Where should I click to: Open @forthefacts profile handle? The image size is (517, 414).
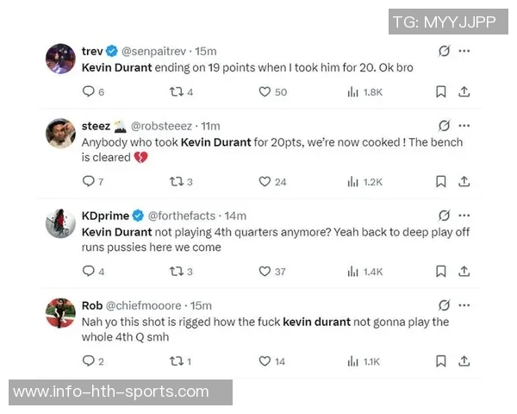coord(184,216)
